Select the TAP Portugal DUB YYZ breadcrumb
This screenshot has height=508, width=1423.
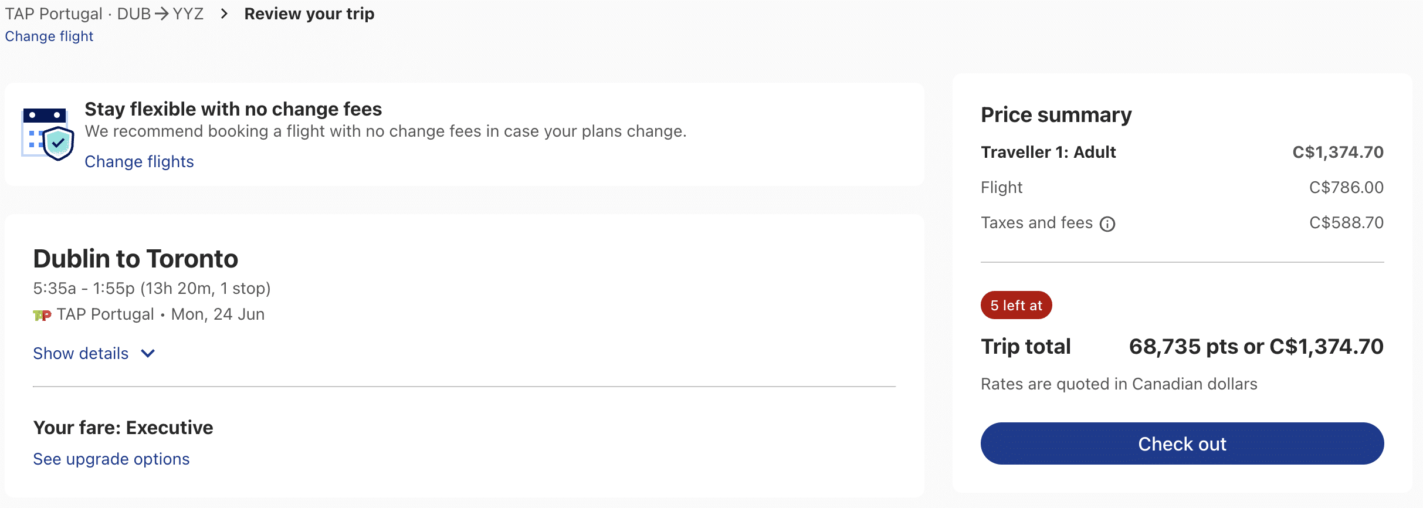pos(104,13)
